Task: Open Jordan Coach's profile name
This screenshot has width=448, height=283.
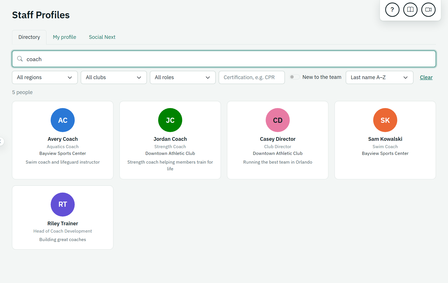Action: click(x=170, y=139)
